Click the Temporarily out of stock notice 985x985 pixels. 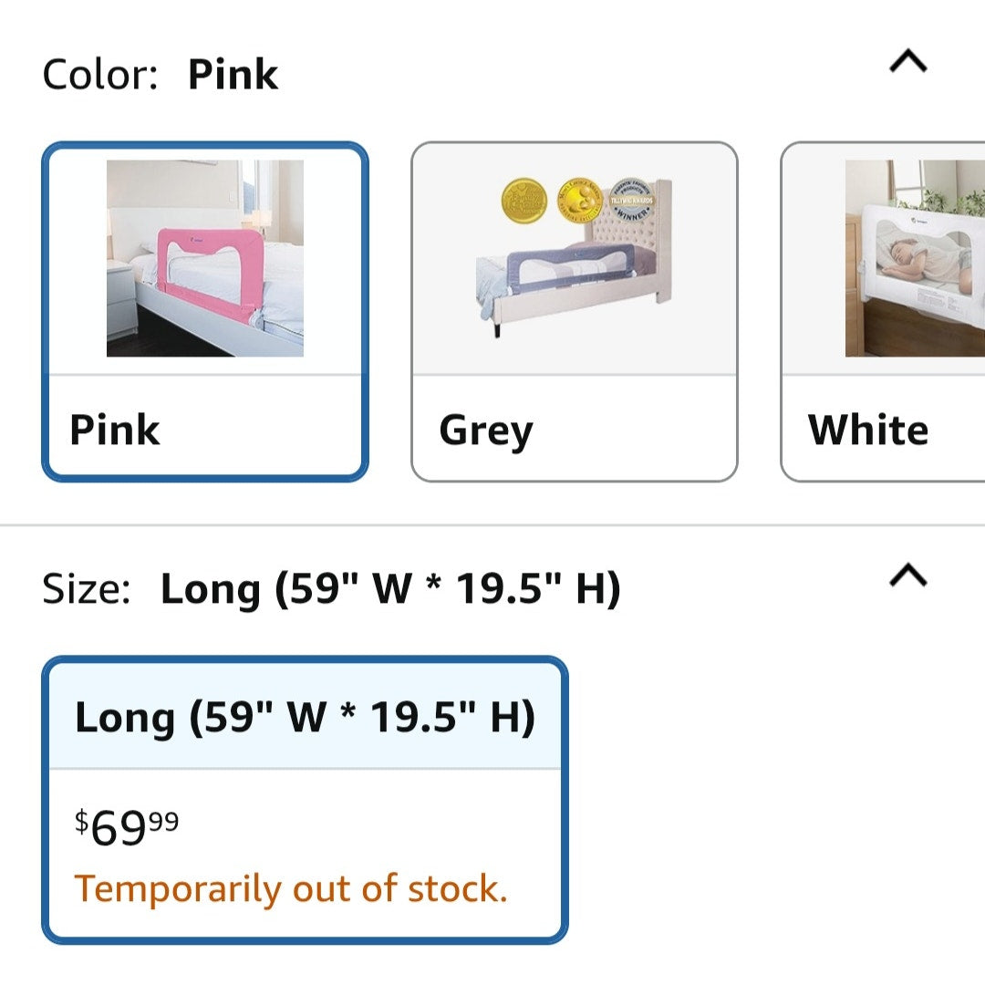coord(290,888)
